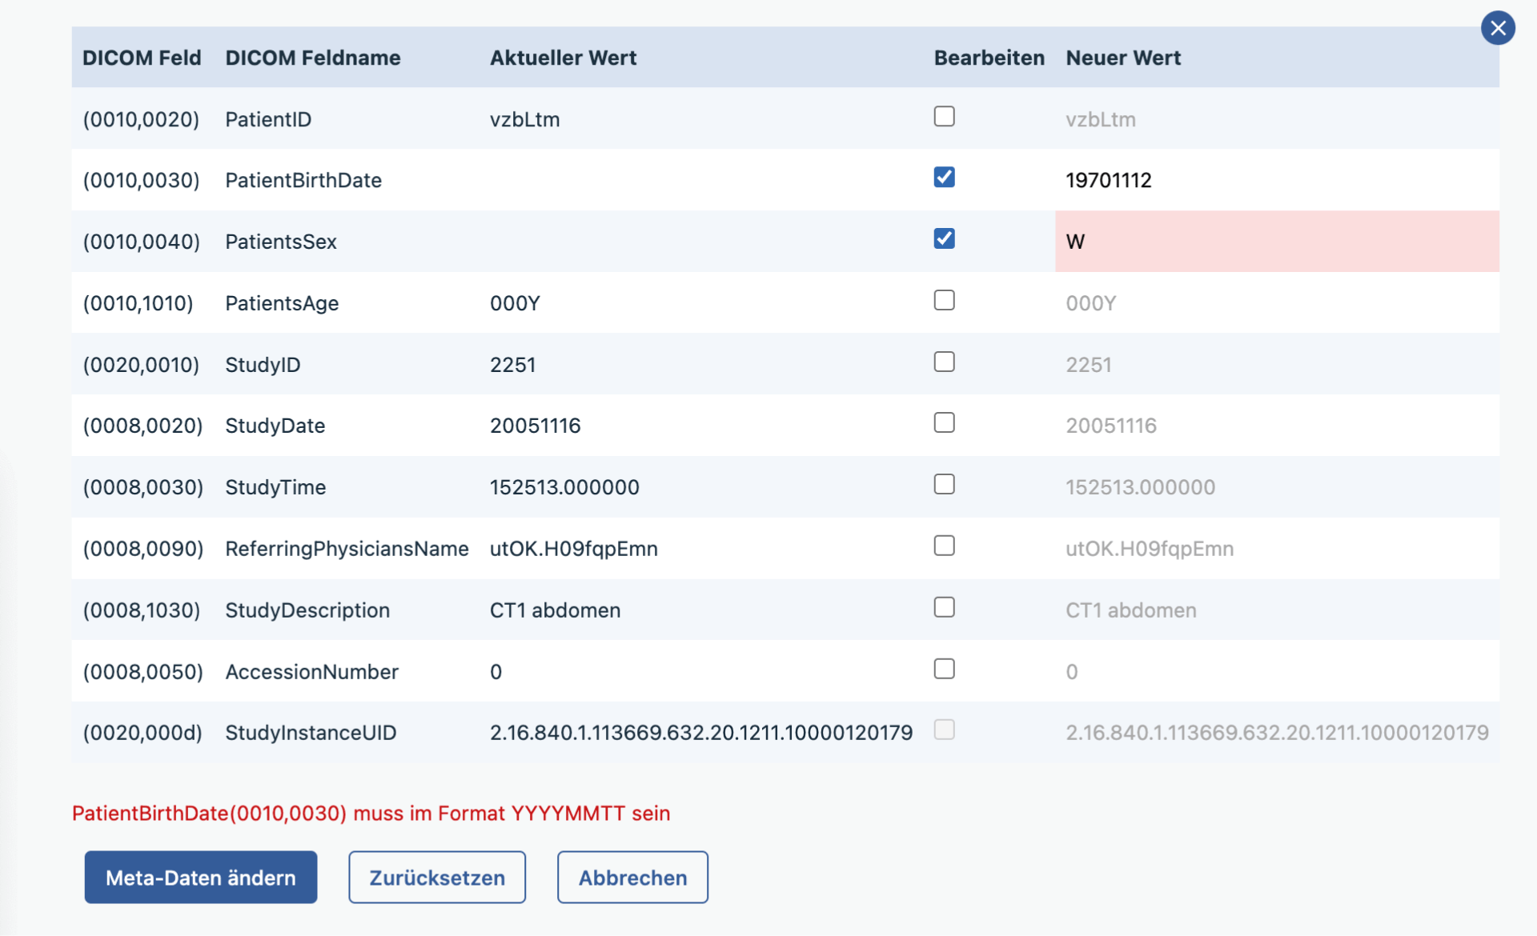Click 'Meta-Daten ändern' button
Viewport: 1537px width, 936px height.
click(201, 878)
